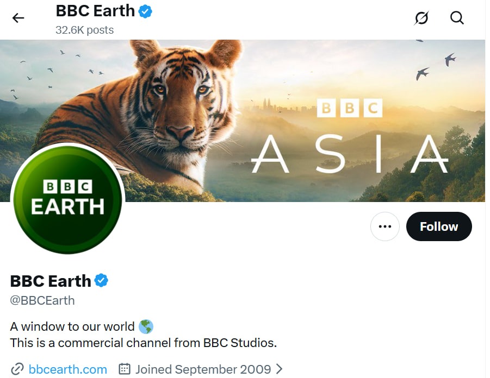Click the 32.6K posts count
The height and width of the screenshot is (378, 490).
point(84,30)
